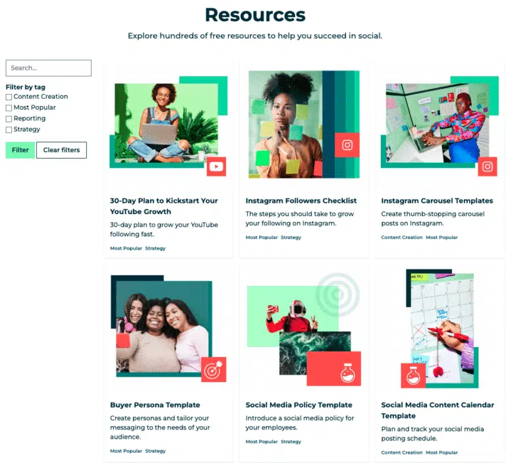The width and height of the screenshot is (506, 463).
Task: Open 30-Day Plan to Kickstart YouTube Growth
Action: (163, 206)
